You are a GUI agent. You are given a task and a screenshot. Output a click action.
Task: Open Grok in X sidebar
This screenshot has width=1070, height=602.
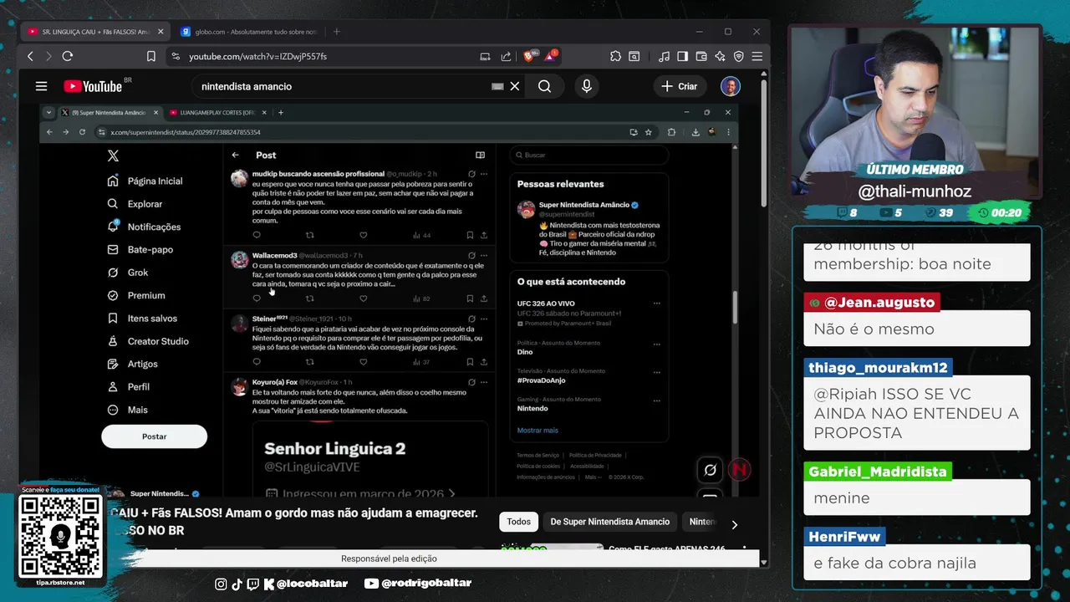click(128, 273)
